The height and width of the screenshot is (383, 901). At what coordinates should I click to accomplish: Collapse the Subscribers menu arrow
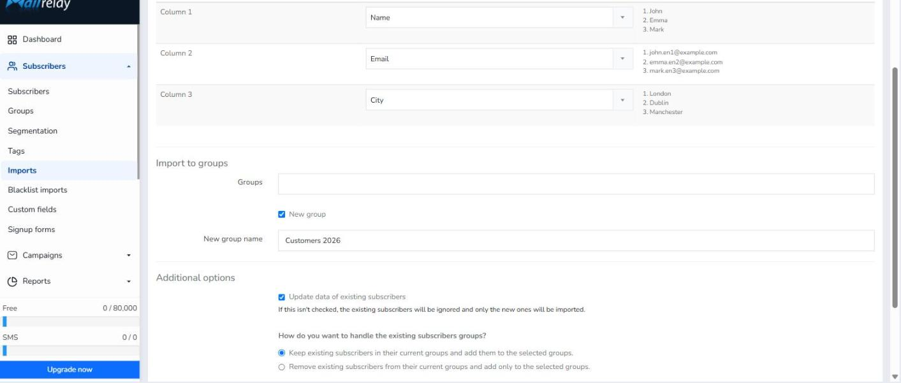point(129,66)
